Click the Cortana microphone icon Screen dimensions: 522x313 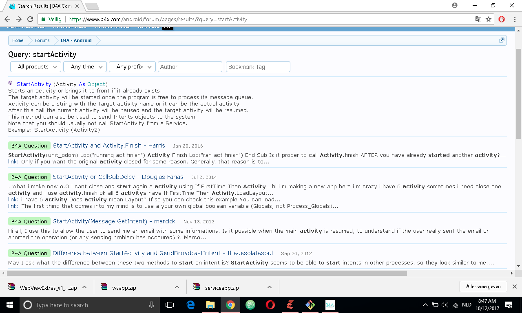point(152,305)
